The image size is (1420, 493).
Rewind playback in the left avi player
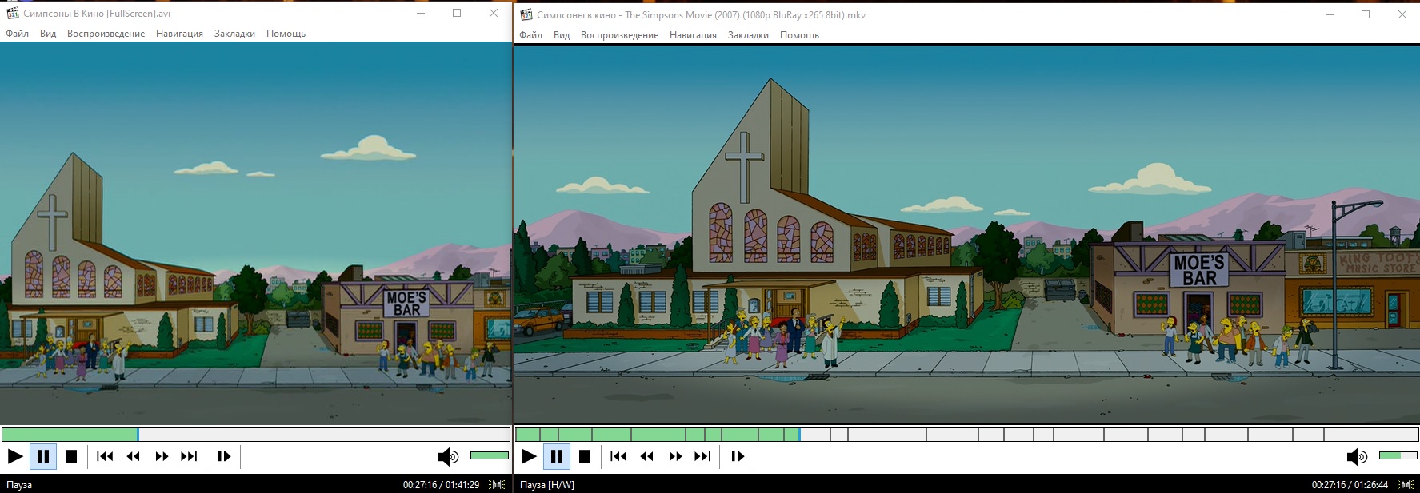click(134, 456)
